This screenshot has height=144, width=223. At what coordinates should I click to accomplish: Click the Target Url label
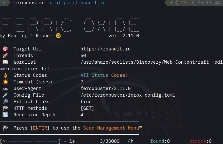(x=27, y=49)
